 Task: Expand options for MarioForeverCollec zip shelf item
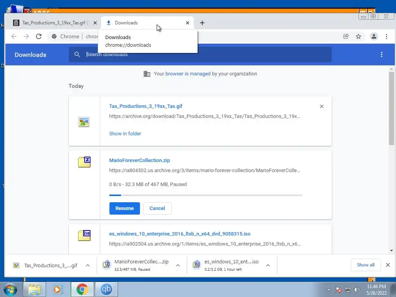coord(178,265)
